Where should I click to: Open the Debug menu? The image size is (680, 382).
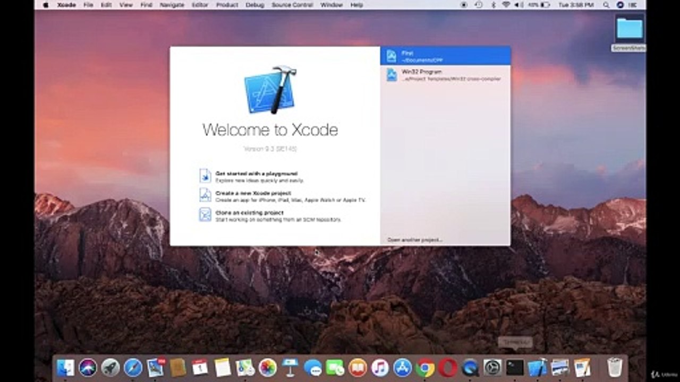[x=254, y=5]
